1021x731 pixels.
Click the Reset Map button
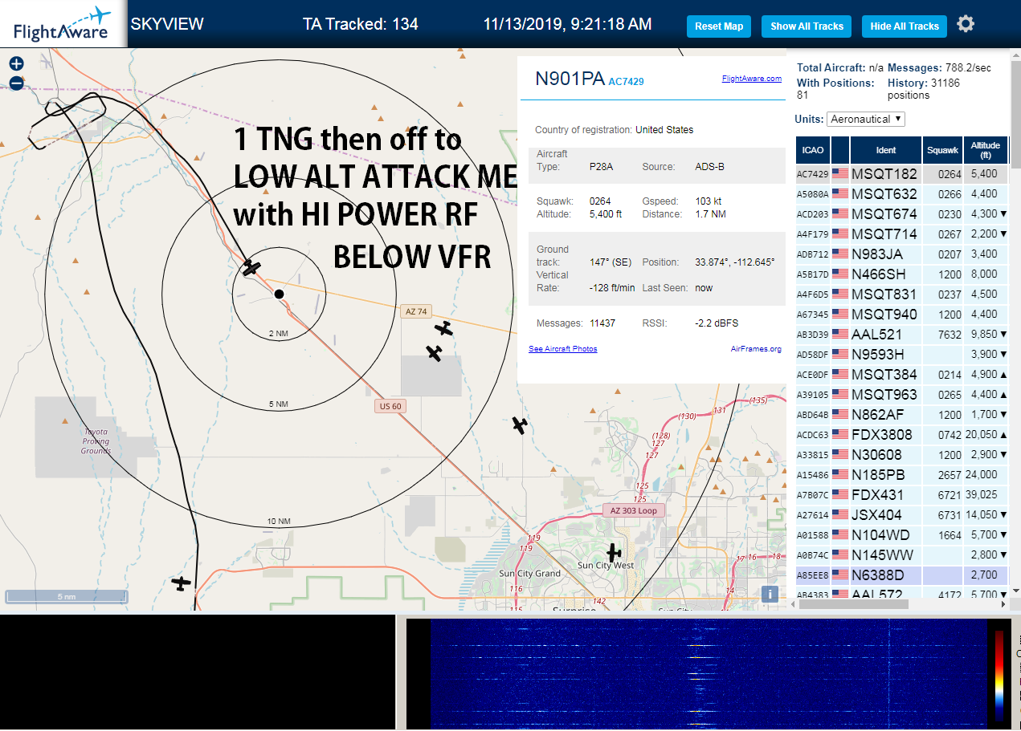(719, 26)
